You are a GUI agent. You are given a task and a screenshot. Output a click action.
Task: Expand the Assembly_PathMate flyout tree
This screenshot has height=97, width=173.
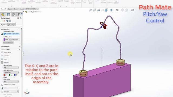(24, 12)
